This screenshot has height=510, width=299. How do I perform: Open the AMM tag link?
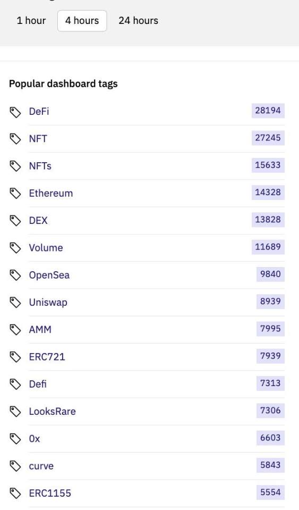tap(40, 330)
